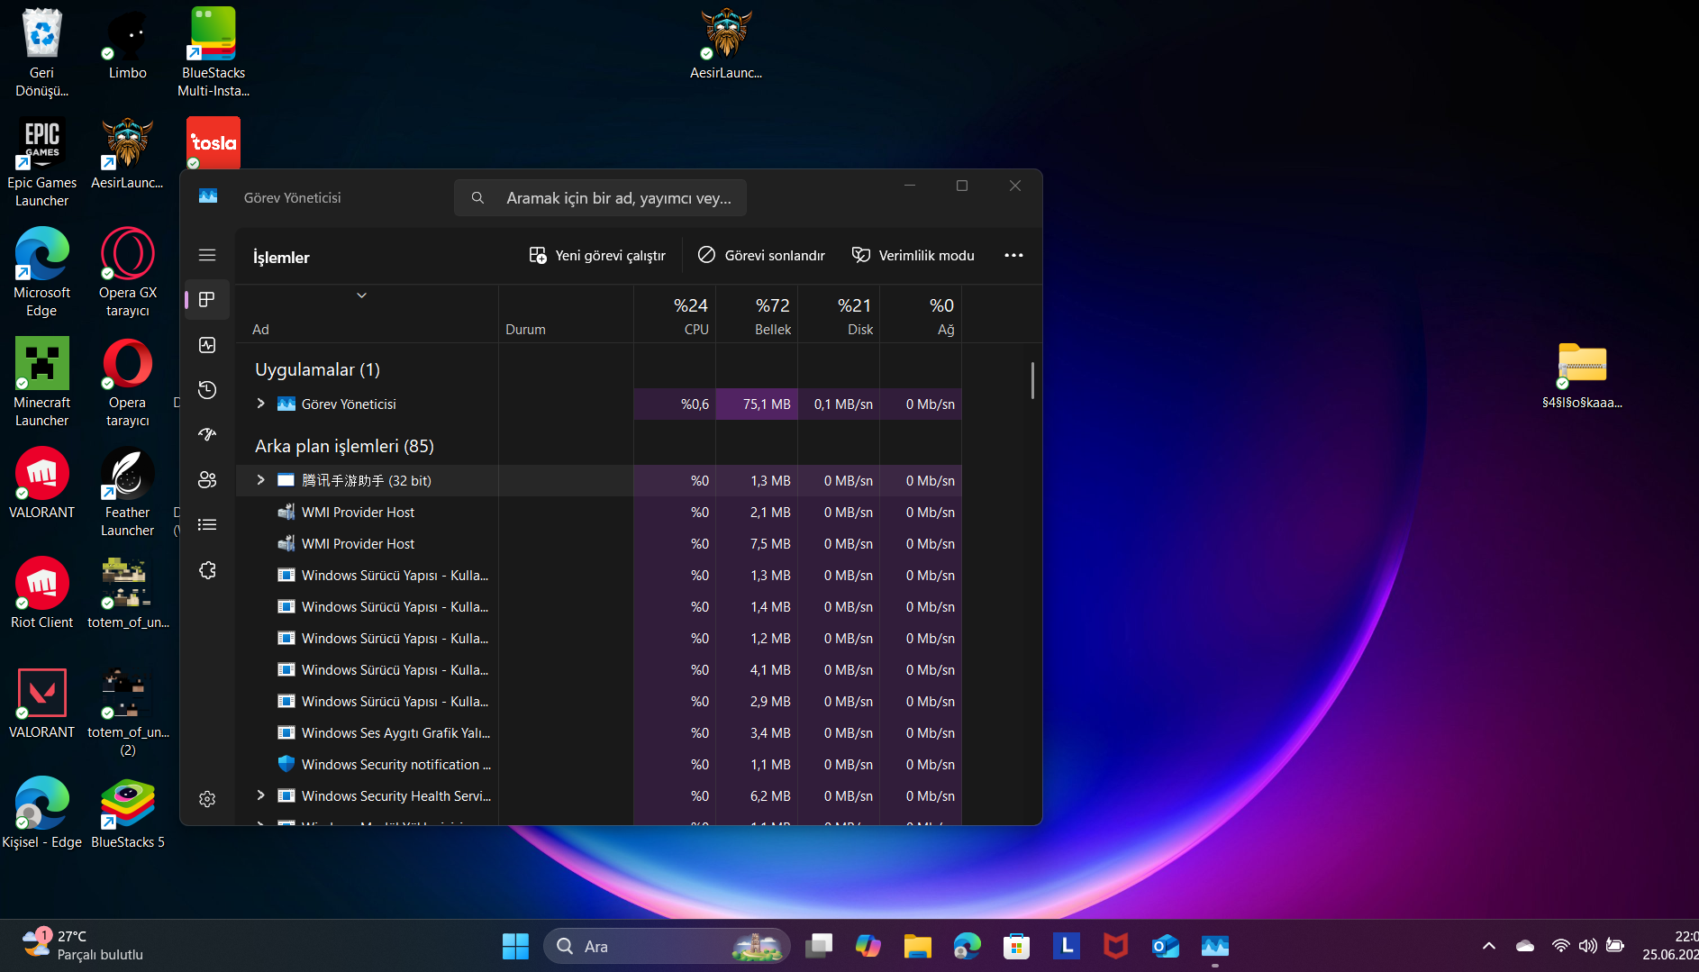Expand Windows Security Health Service row
The width and height of the screenshot is (1699, 972).
(x=260, y=795)
